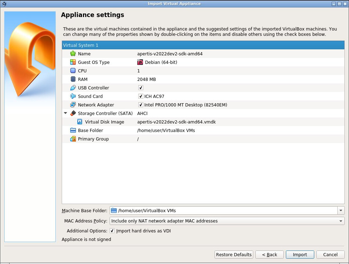The width and height of the screenshot is (349, 264).
Task: Click the Guest OS Type label
Action: tap(94, 62)
